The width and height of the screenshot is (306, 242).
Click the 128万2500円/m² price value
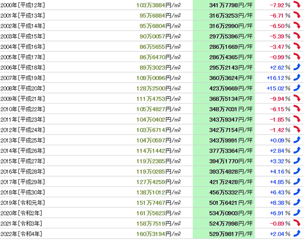tap(159, 89)
